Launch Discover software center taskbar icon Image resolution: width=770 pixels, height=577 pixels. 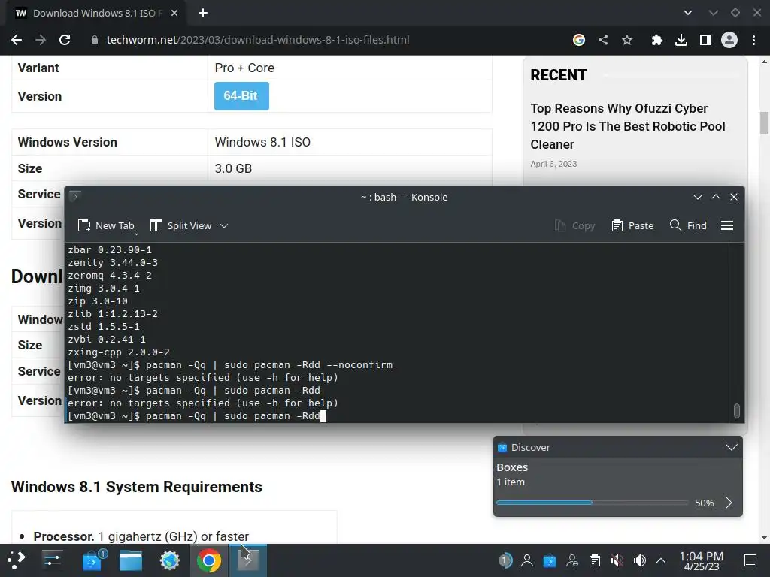click(92, 560)
